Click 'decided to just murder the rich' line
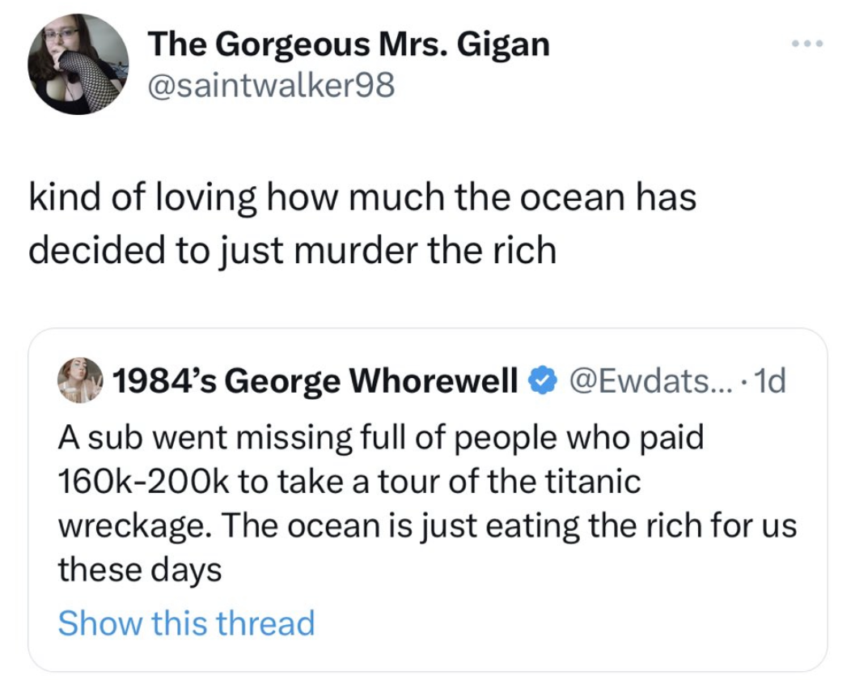Screen dimensions: 855x680 coord(293,250)
